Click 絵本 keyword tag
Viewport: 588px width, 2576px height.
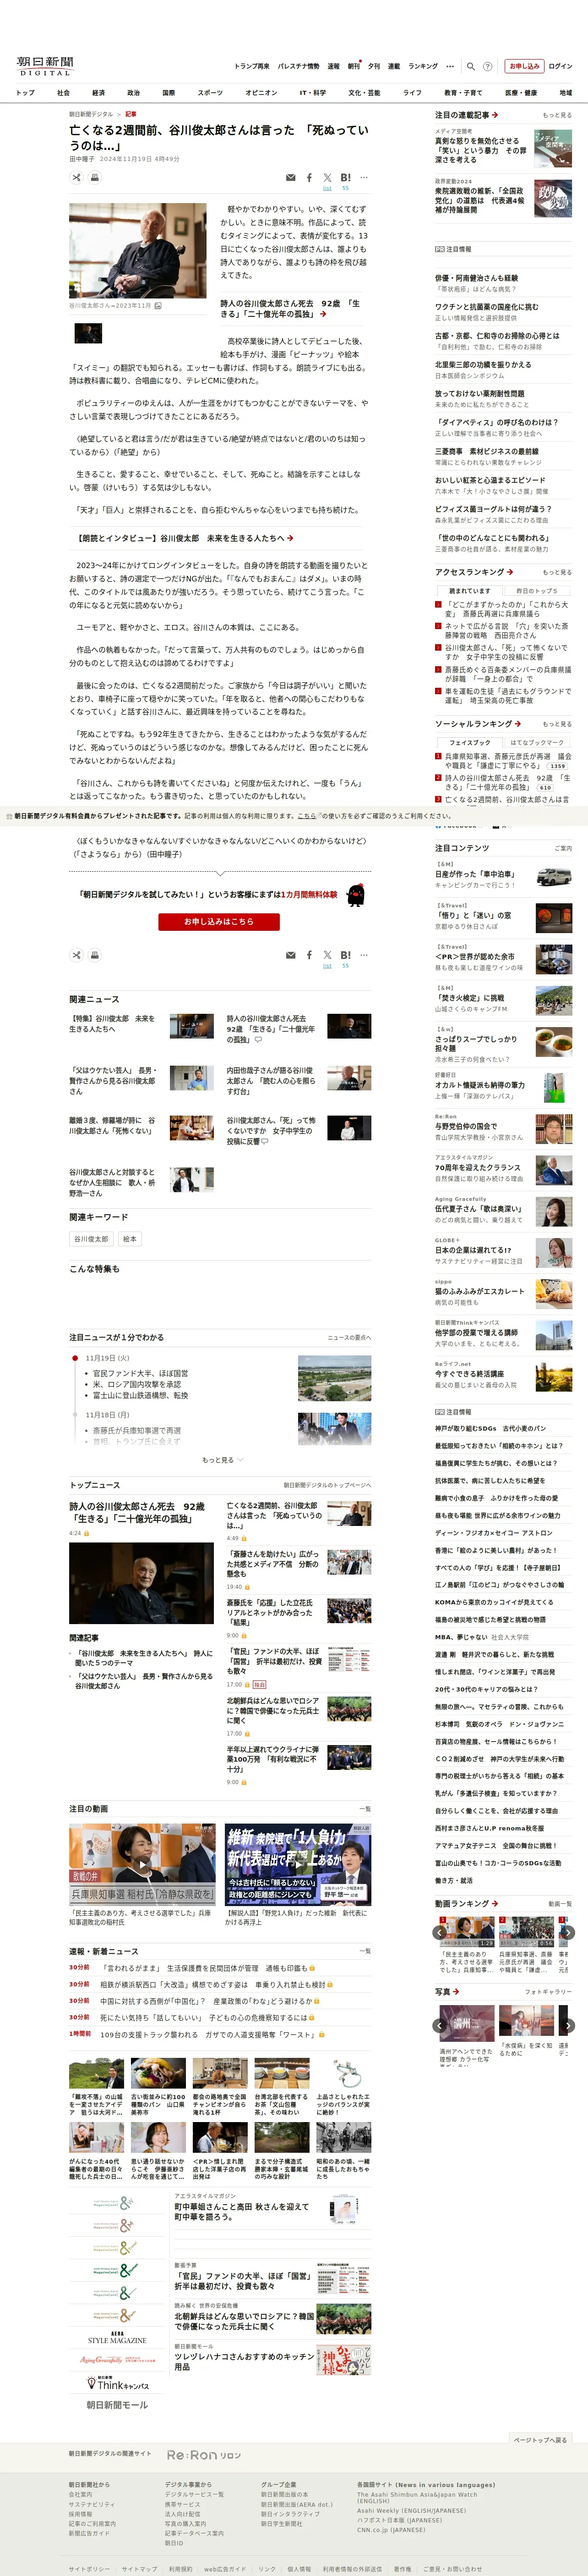tap(130, 1238)
